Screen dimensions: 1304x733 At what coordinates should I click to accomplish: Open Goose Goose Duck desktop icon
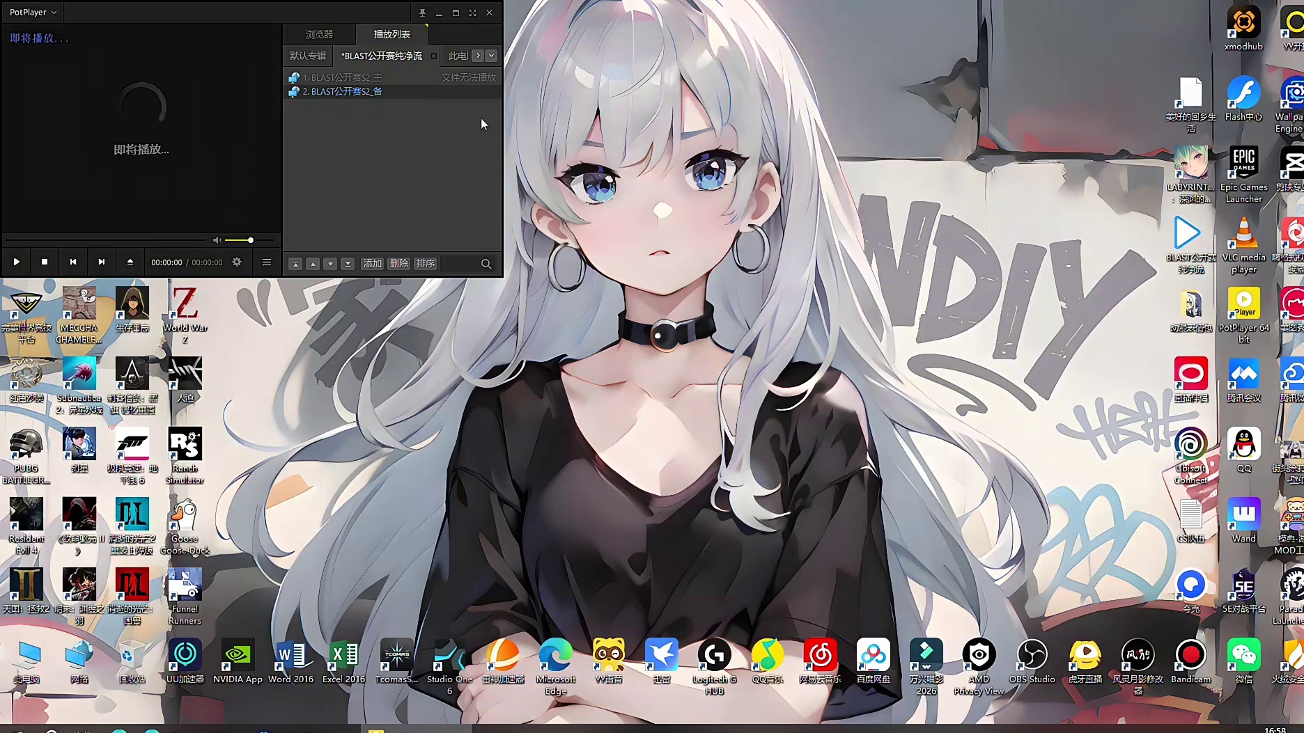[185, 526]
